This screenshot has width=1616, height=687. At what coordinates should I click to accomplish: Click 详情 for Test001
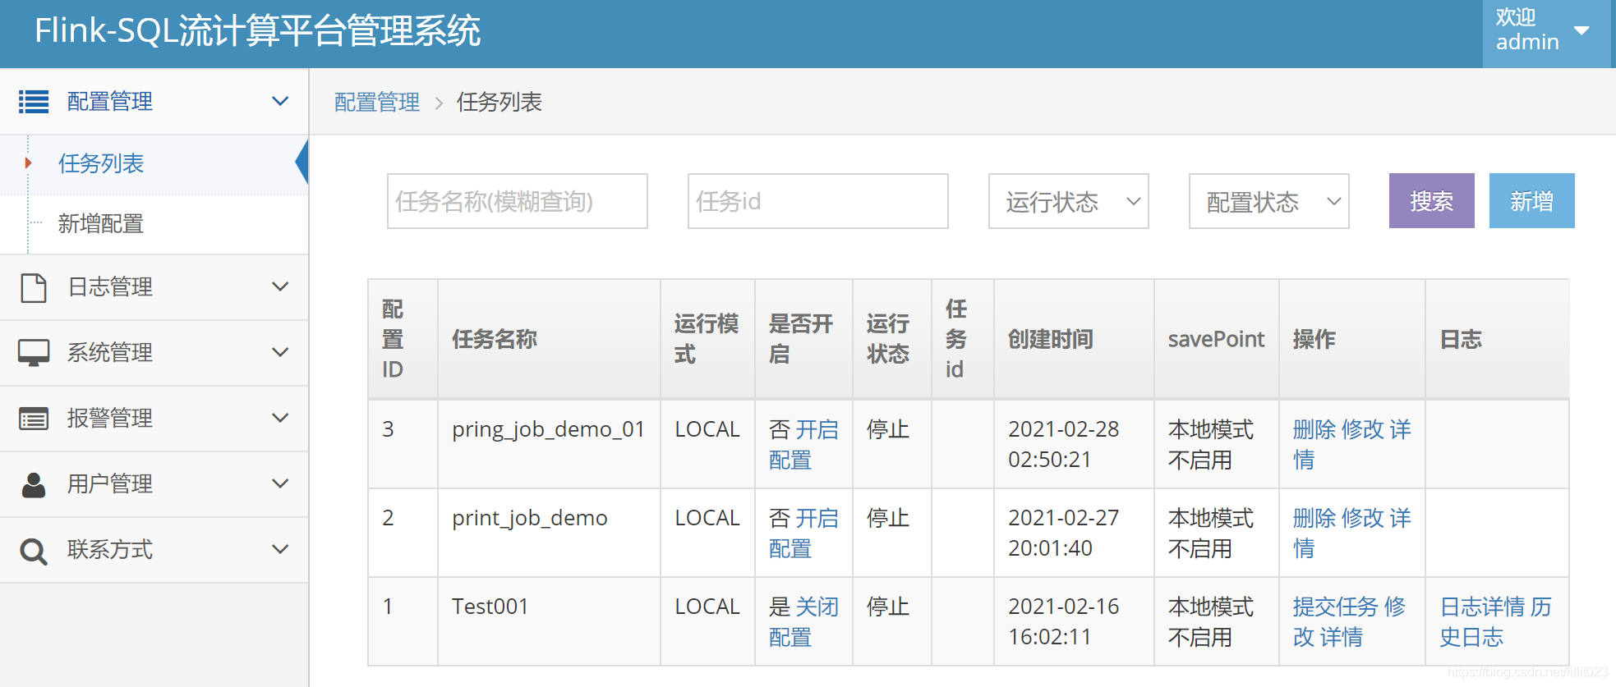tap(1342, 638)
